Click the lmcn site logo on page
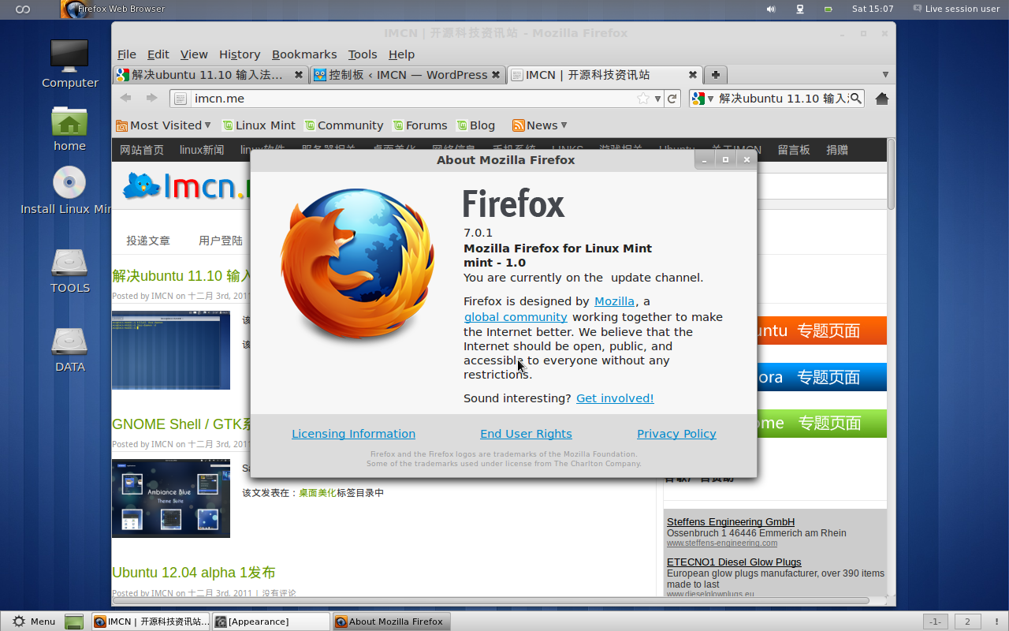 [x=186, y=186]
